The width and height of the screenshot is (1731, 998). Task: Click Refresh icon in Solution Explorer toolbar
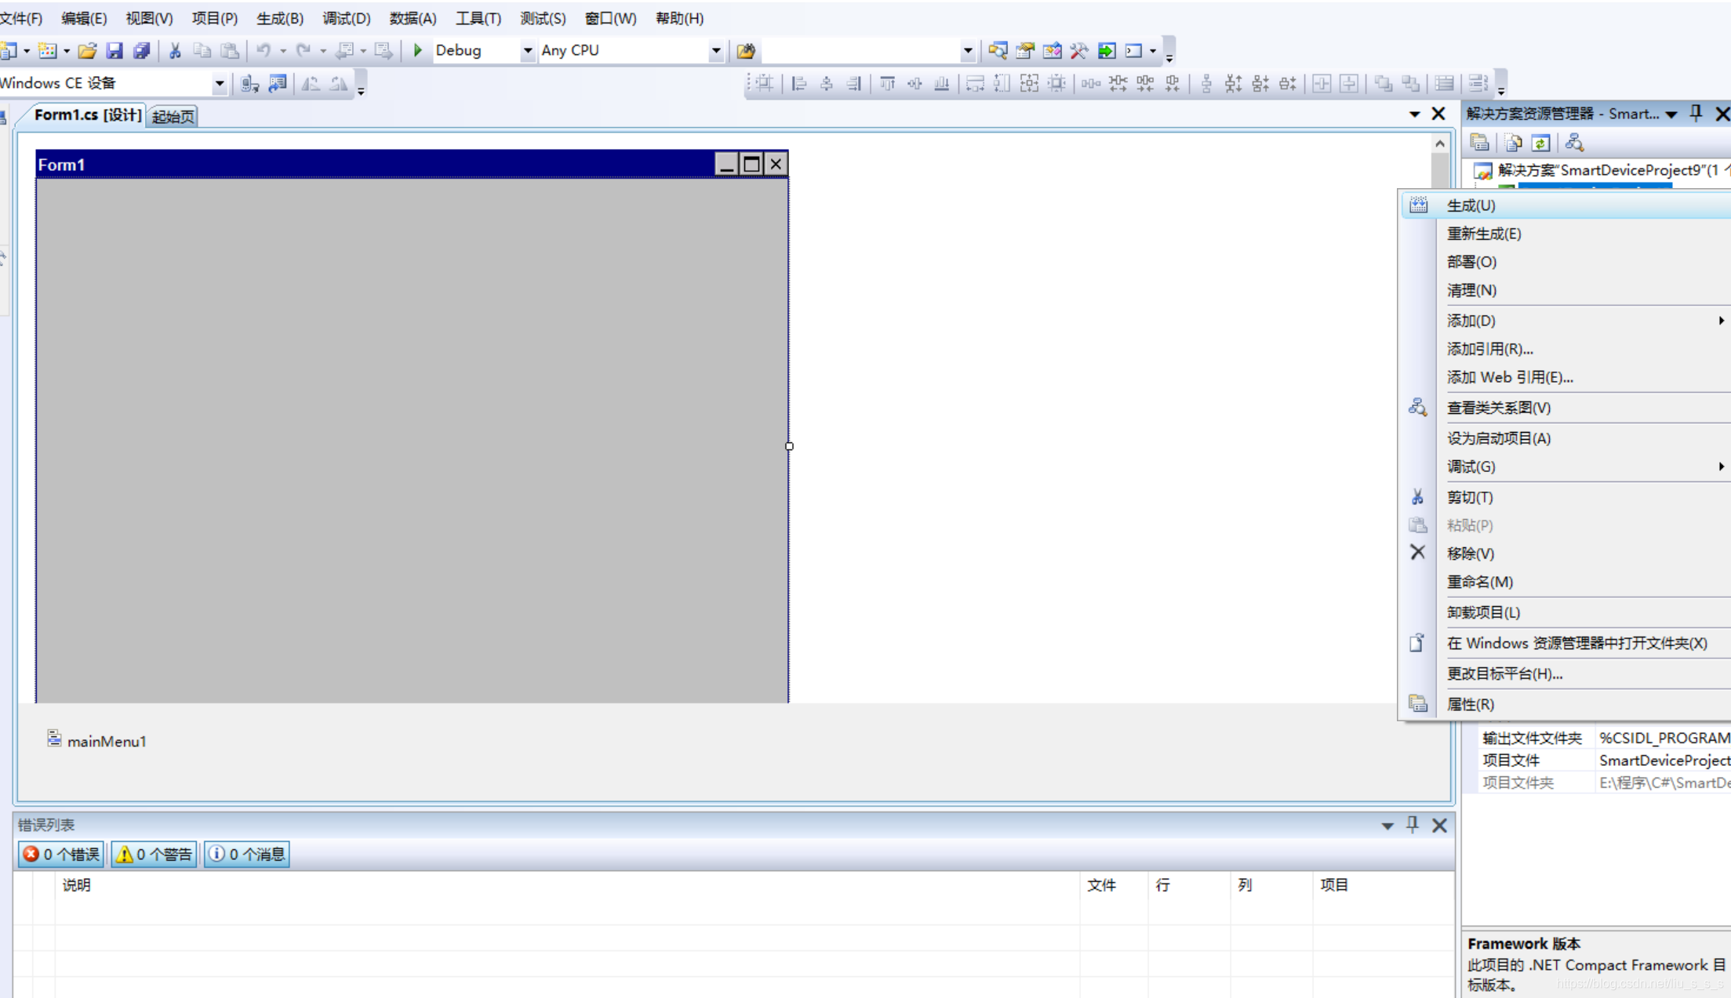(1540, 143)
